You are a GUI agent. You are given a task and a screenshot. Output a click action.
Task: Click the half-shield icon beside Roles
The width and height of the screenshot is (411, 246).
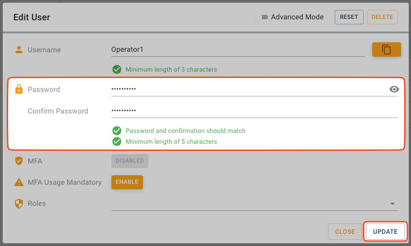pyautogui.click(x=19, y=204)
